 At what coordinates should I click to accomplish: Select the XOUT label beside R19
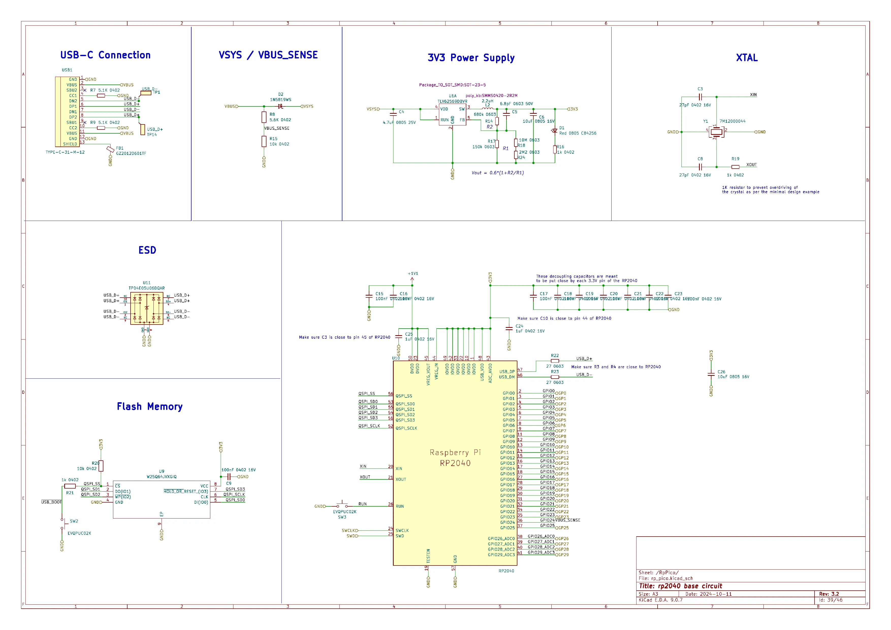[752, 165]
